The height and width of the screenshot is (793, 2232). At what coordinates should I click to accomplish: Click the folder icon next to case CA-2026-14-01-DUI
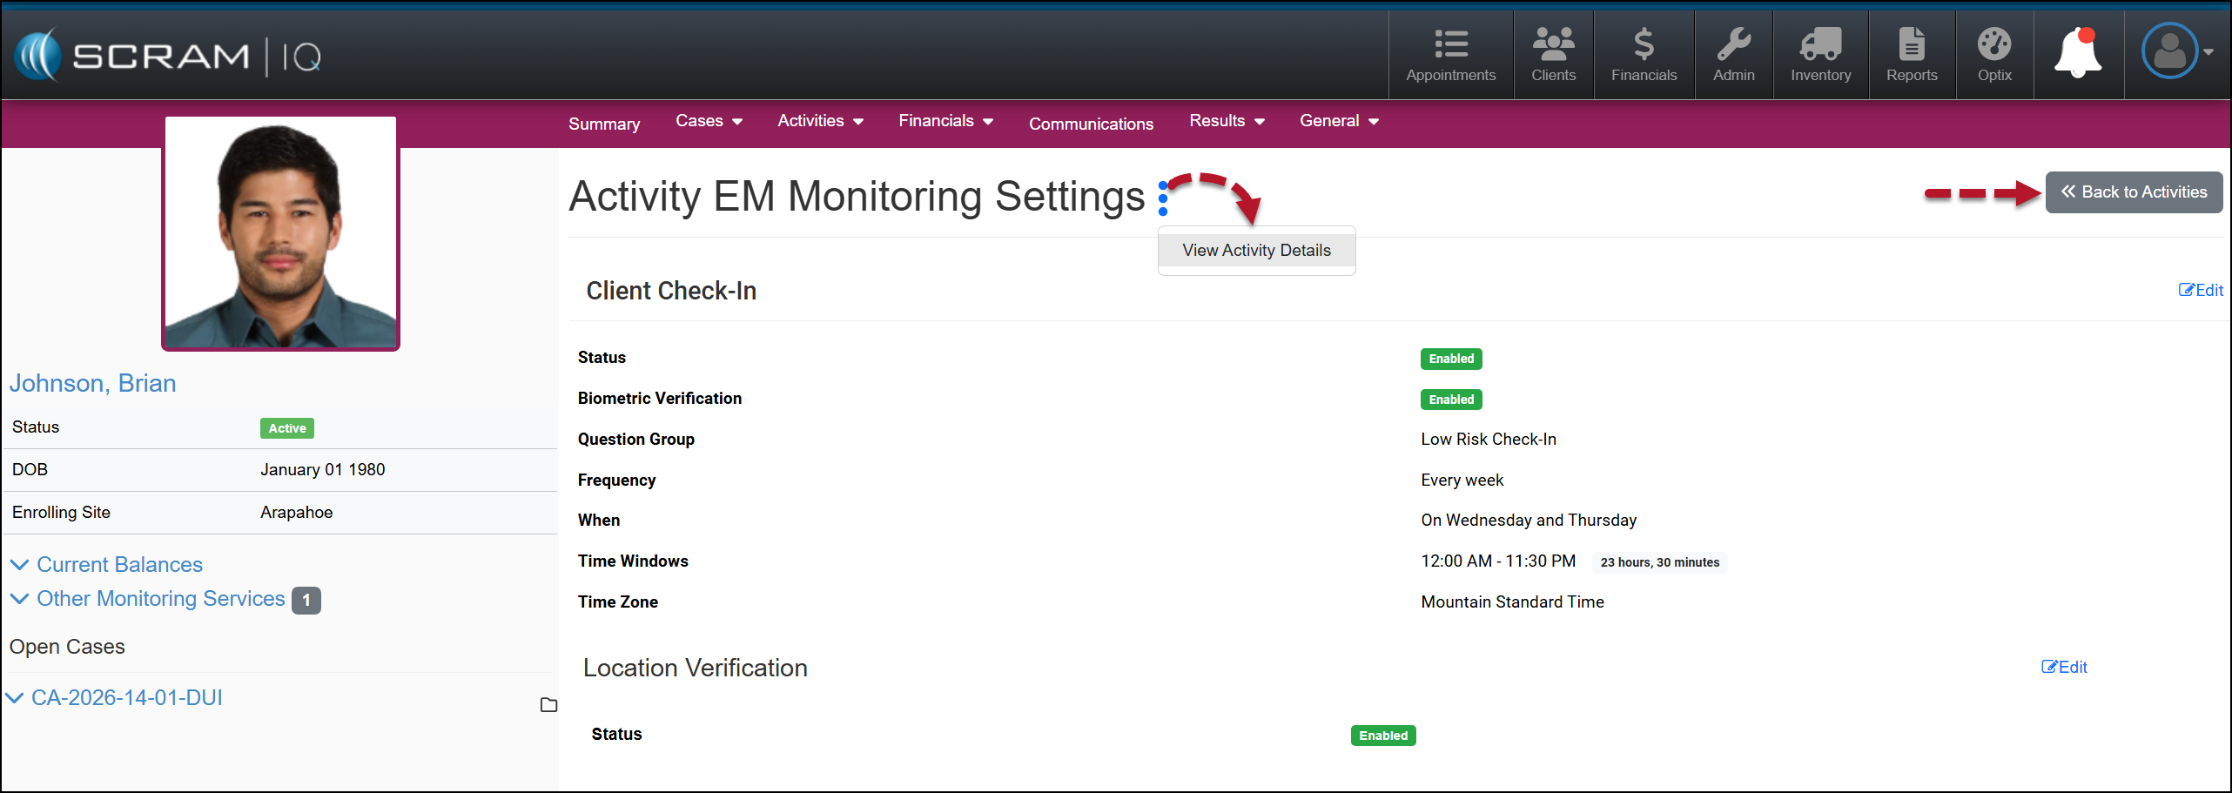click(548, 704)
